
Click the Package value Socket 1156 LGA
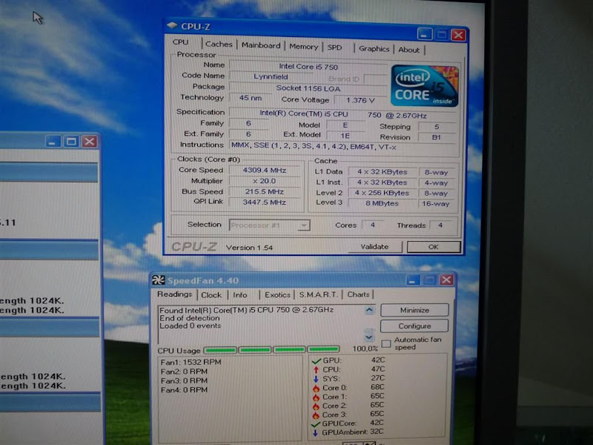tap(308, 88)
